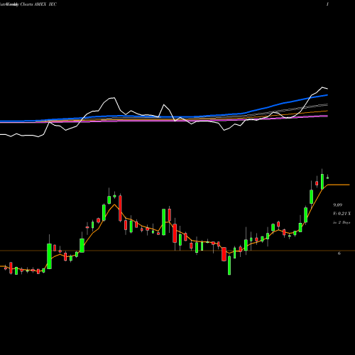Click the 'in 2 Days' label
The image size is (355, 355).
[x=342, y=222]
